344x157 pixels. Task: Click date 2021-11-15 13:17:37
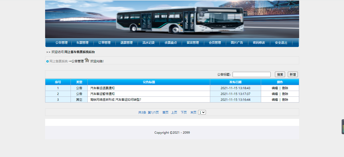coord(235,94)
